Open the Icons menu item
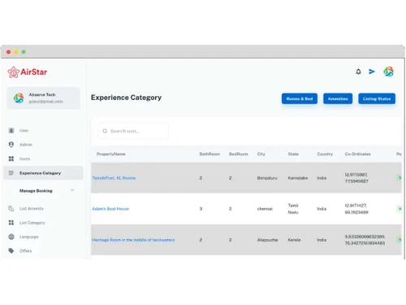 pyautogui.click(x=24, y=159)
